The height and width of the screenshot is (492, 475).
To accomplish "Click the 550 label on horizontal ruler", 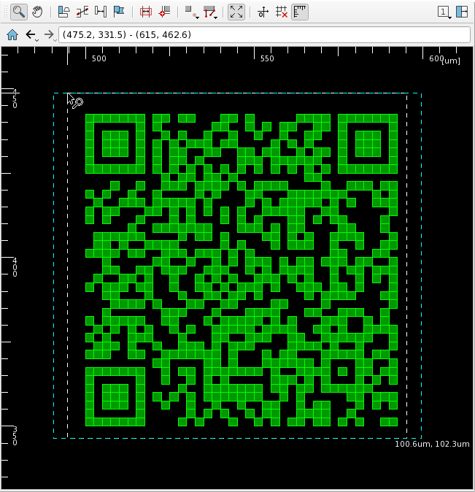I will point(267,58).
